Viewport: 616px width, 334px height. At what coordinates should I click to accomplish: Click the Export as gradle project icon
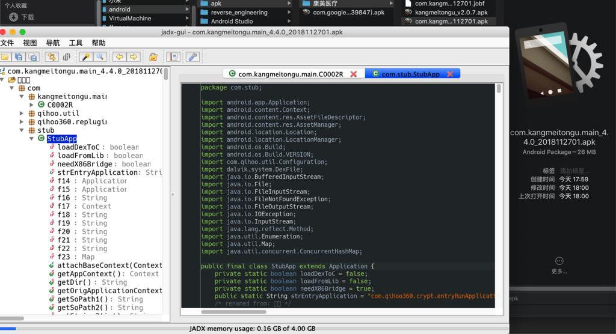[x=32, y=57]
